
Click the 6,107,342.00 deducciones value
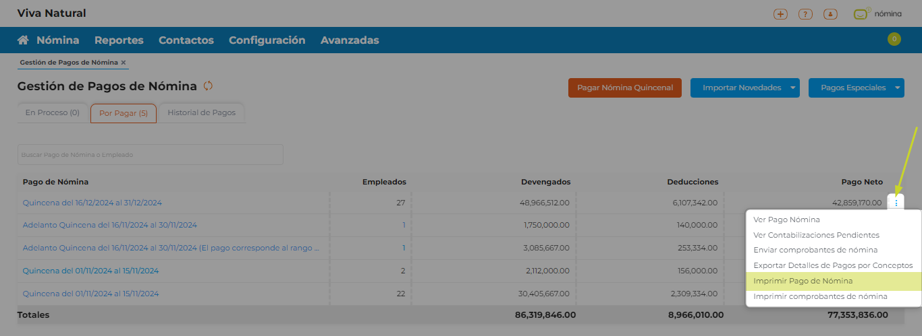click(695, 203)
